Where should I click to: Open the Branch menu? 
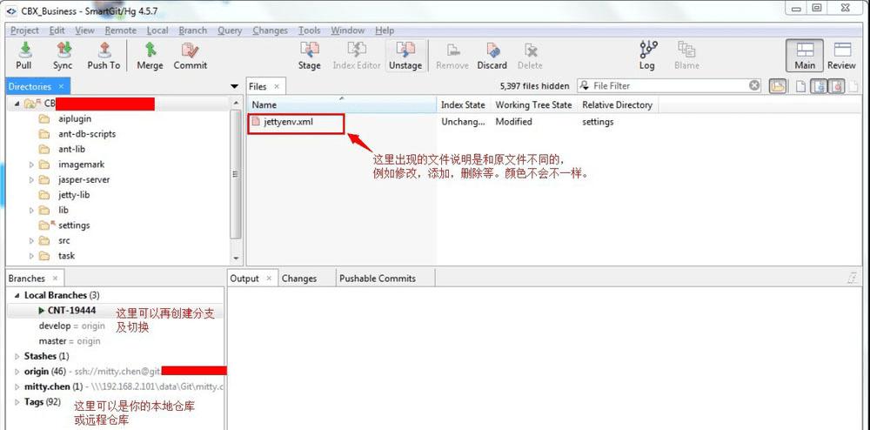pyautogui.click(x=193, y=30)
